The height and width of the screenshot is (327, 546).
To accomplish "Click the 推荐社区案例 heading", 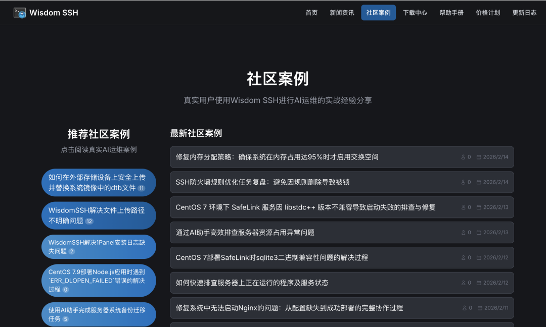I will [x=99, y=134].
